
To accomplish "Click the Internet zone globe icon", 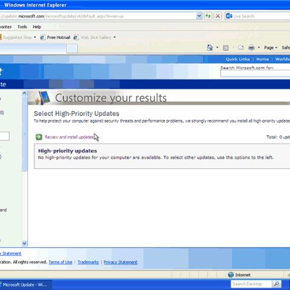I will pos(231,275).
